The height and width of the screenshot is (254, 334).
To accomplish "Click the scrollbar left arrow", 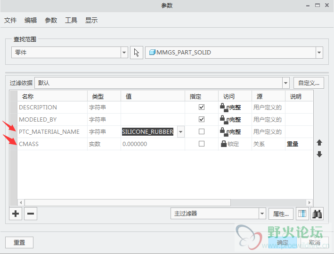I will tap(21, 203).
